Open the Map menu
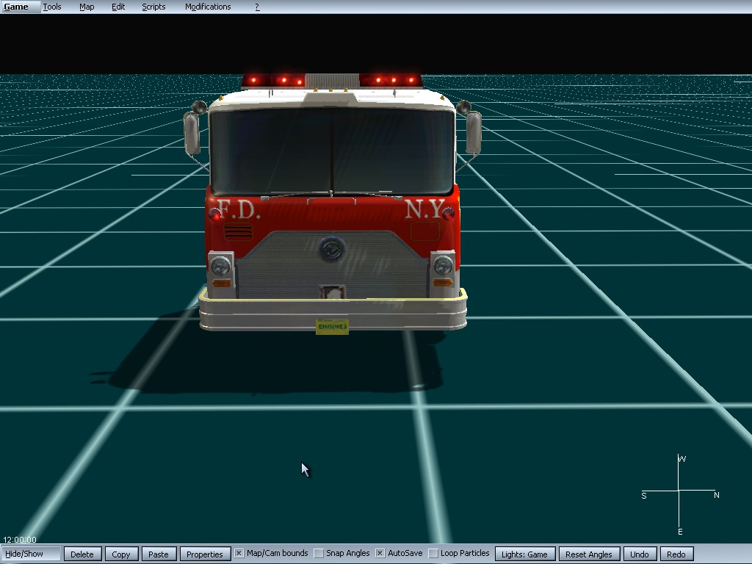This screenshot has width=752, height=564. pyautogui.click(x=87, y=7)
